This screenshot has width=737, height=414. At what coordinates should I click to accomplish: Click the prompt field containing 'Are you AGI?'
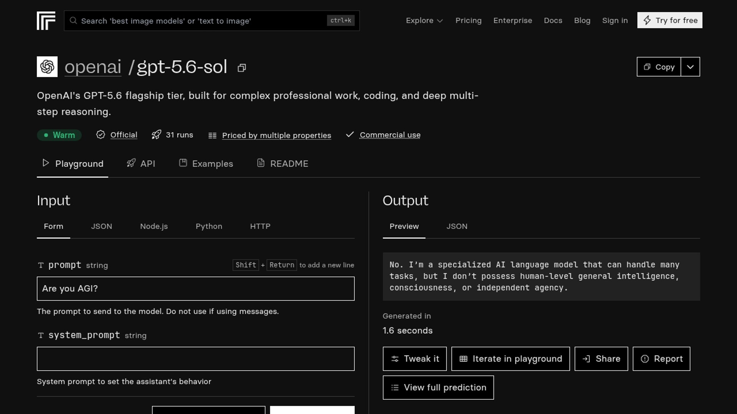click(196, 289)
